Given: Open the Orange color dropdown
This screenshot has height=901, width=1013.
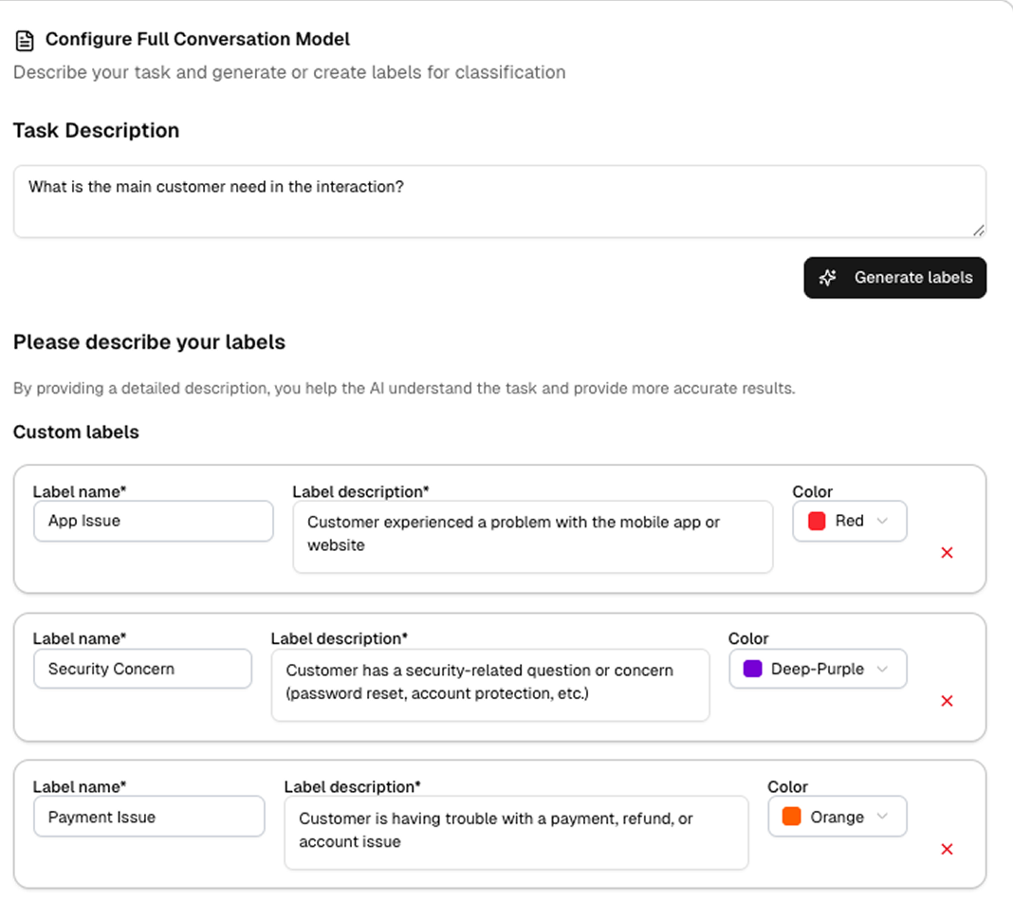Looking at the screenshot, I should pyautogui.click(x=882, y=818).
